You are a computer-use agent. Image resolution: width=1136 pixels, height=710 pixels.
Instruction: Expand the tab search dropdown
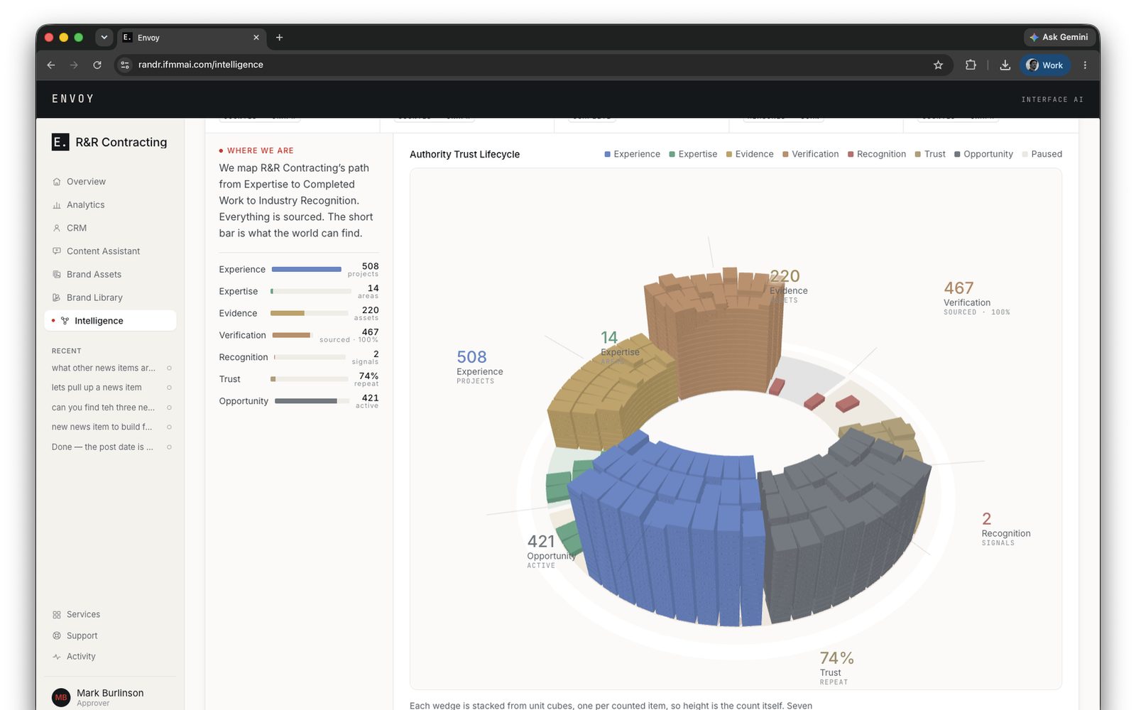104,38
